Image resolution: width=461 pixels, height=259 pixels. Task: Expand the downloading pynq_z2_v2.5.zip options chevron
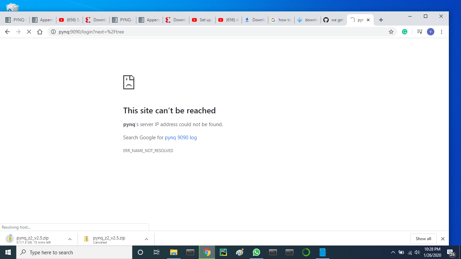(70, 238)
